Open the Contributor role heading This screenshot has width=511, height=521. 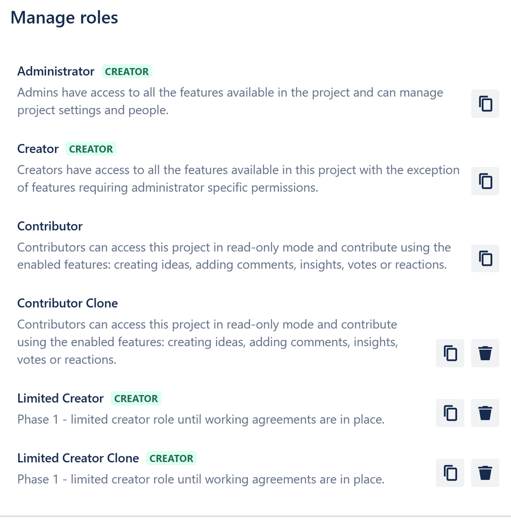(50, 226)
